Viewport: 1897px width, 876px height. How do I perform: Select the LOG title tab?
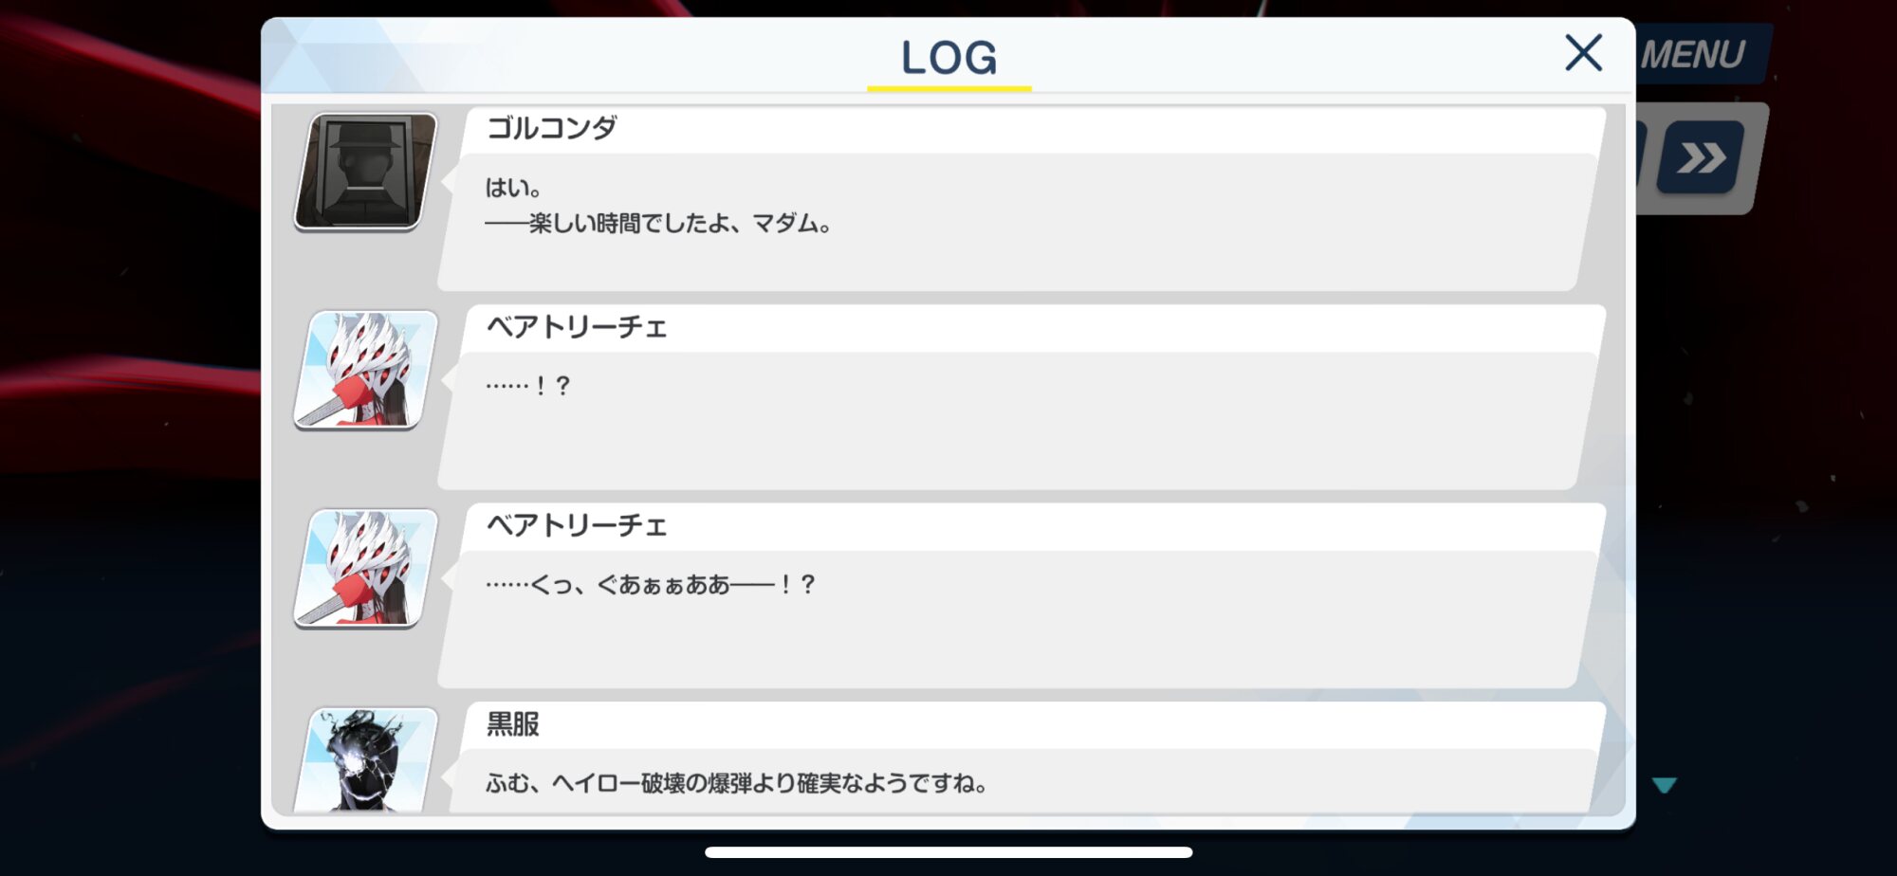(948, 58)
